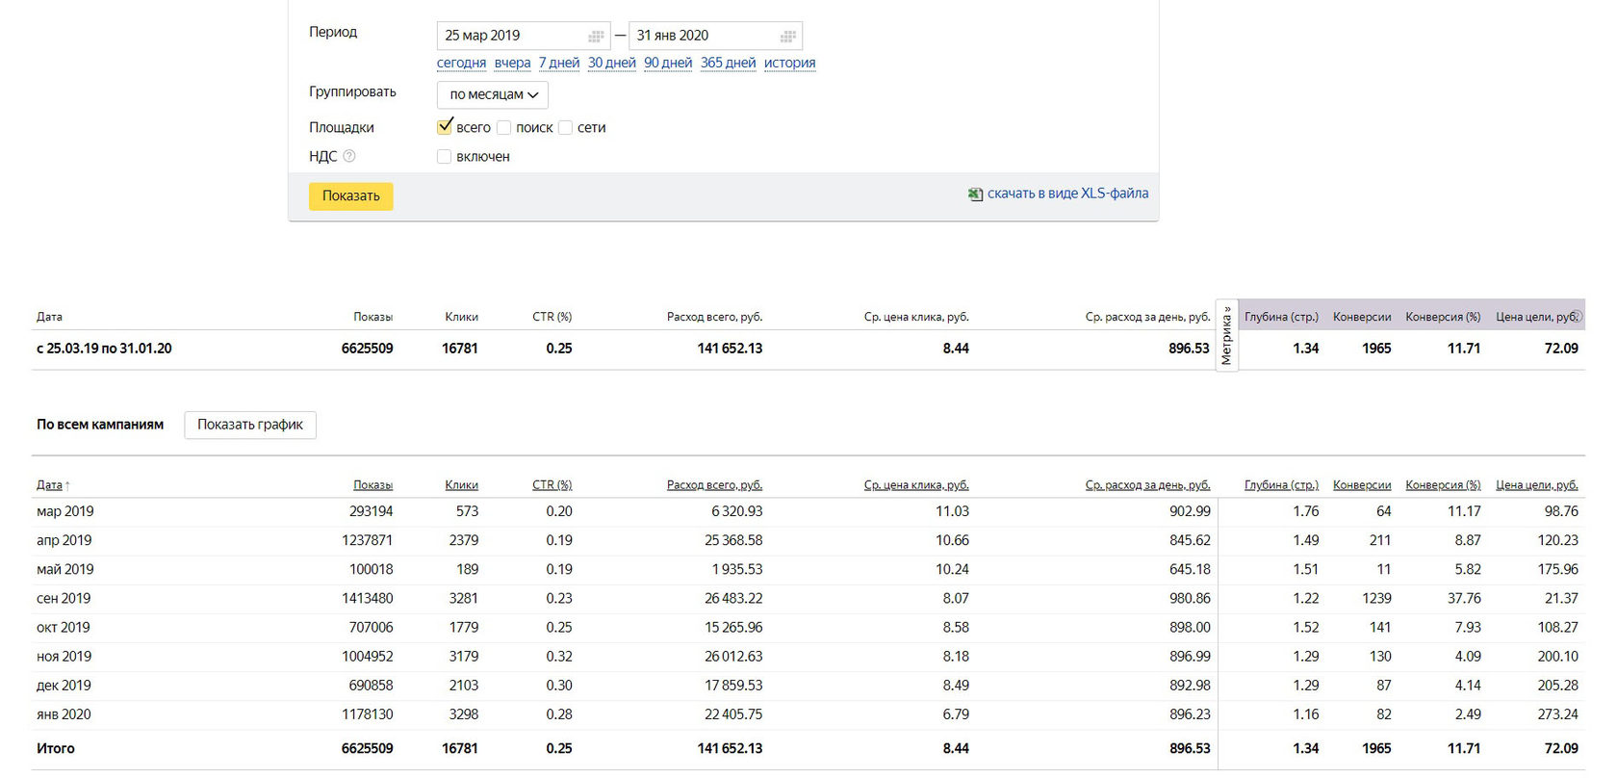Click the Показать график button
Screen dimensions: 1617x778
[x=250, y=425]
